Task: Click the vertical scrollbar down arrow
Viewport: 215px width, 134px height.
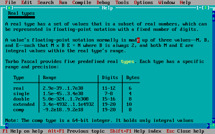Action: (214, 121)
